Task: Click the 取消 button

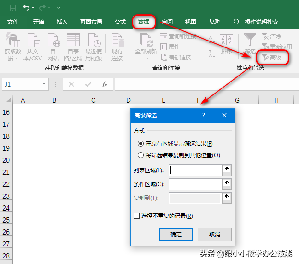Action: coord(215,234)
